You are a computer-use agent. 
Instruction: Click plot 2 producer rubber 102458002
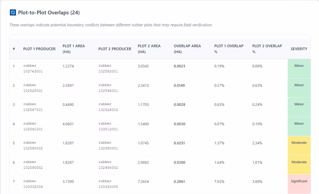108,165
